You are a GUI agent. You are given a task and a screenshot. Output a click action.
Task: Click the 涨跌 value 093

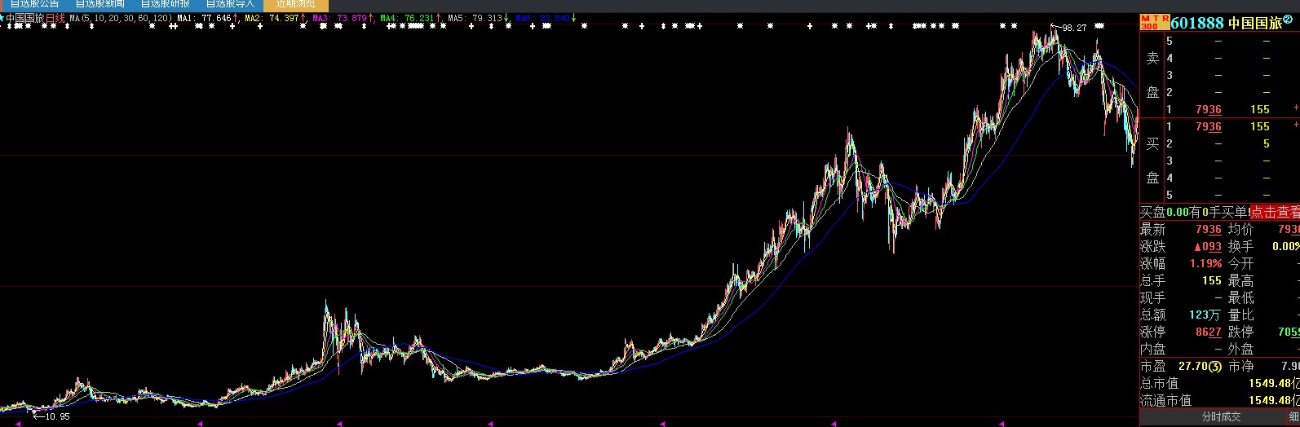point(1208,247)
